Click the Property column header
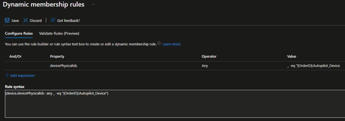Viewport: 345px width, 121px height. (57, 56)
